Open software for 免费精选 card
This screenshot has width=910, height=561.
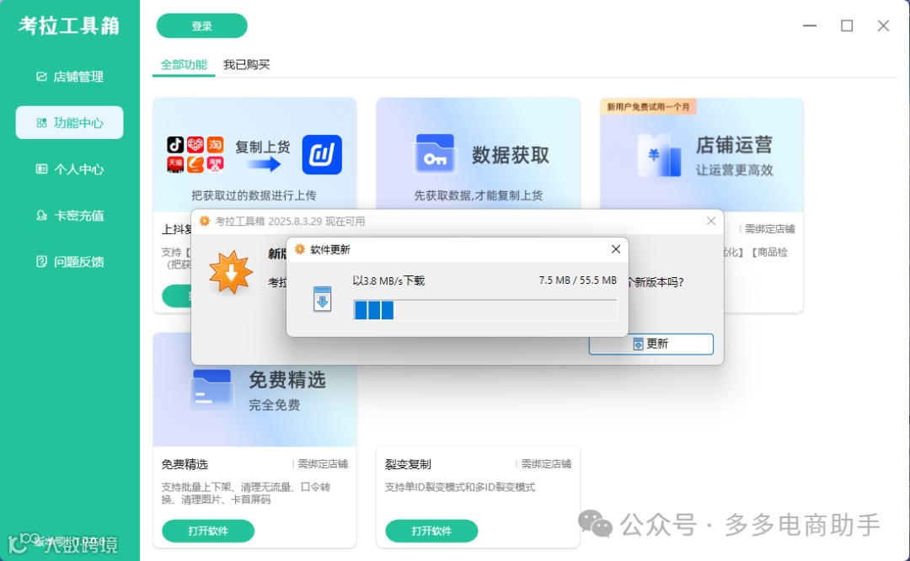pos(208,531)
